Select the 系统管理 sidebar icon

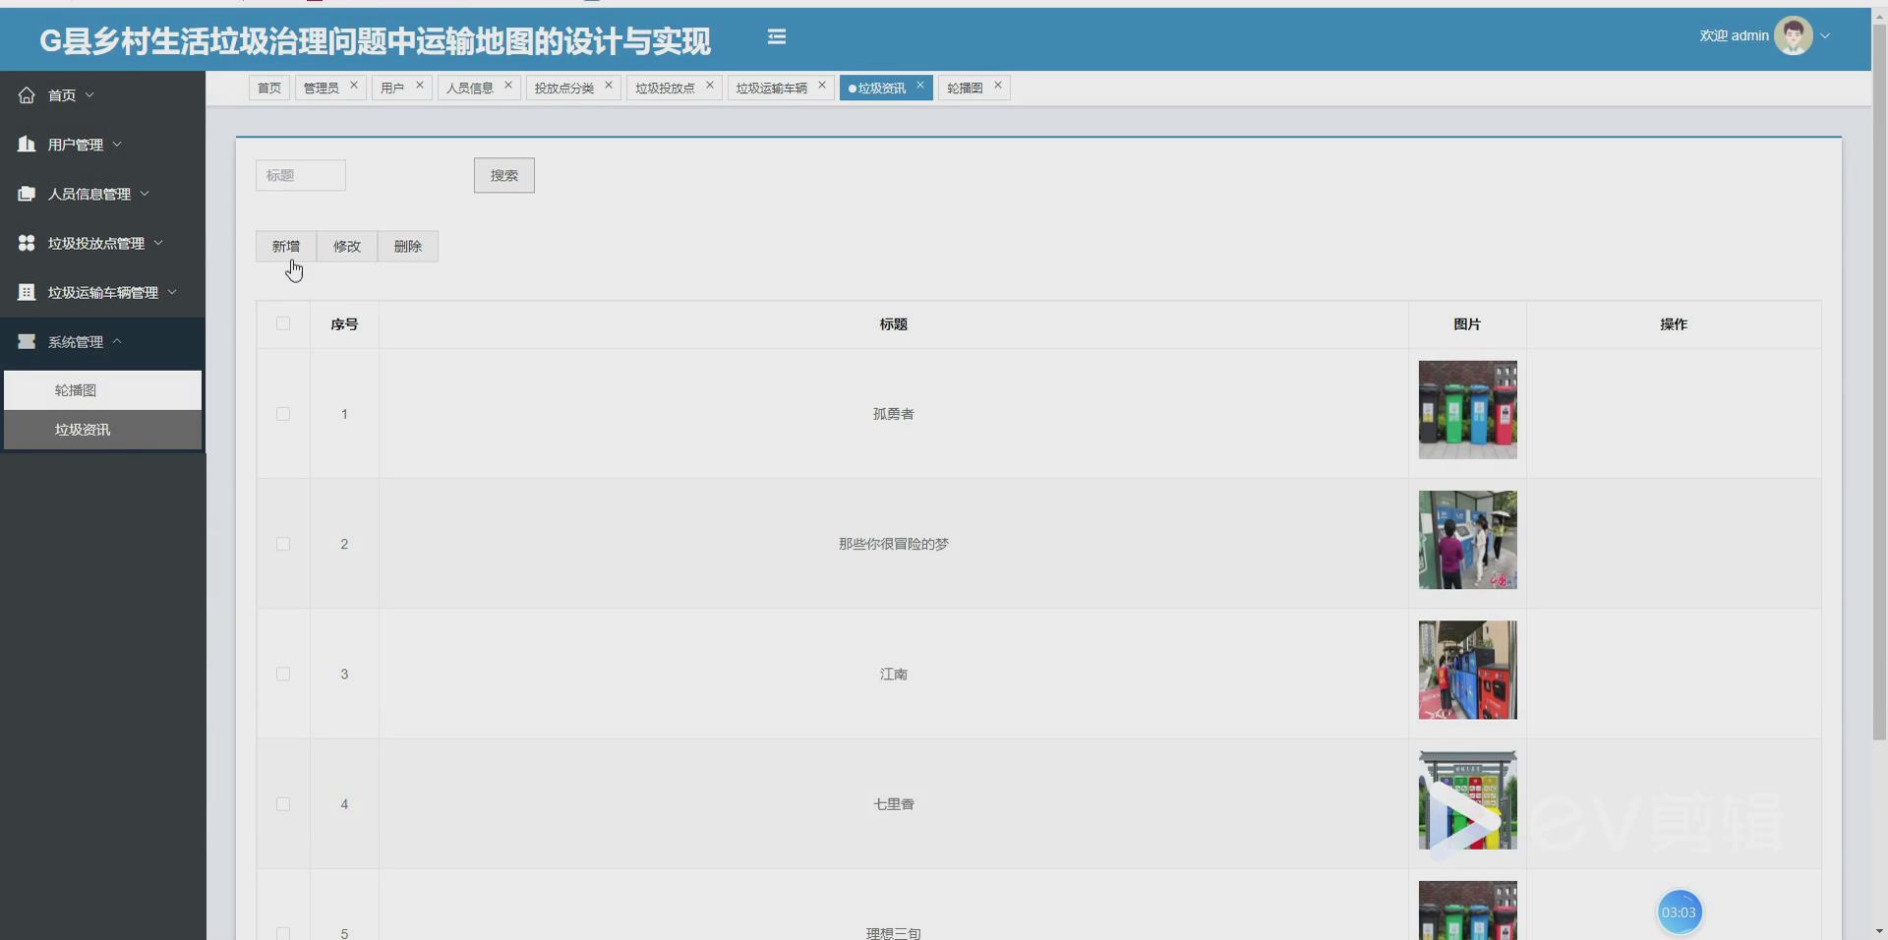click(26, 341)
